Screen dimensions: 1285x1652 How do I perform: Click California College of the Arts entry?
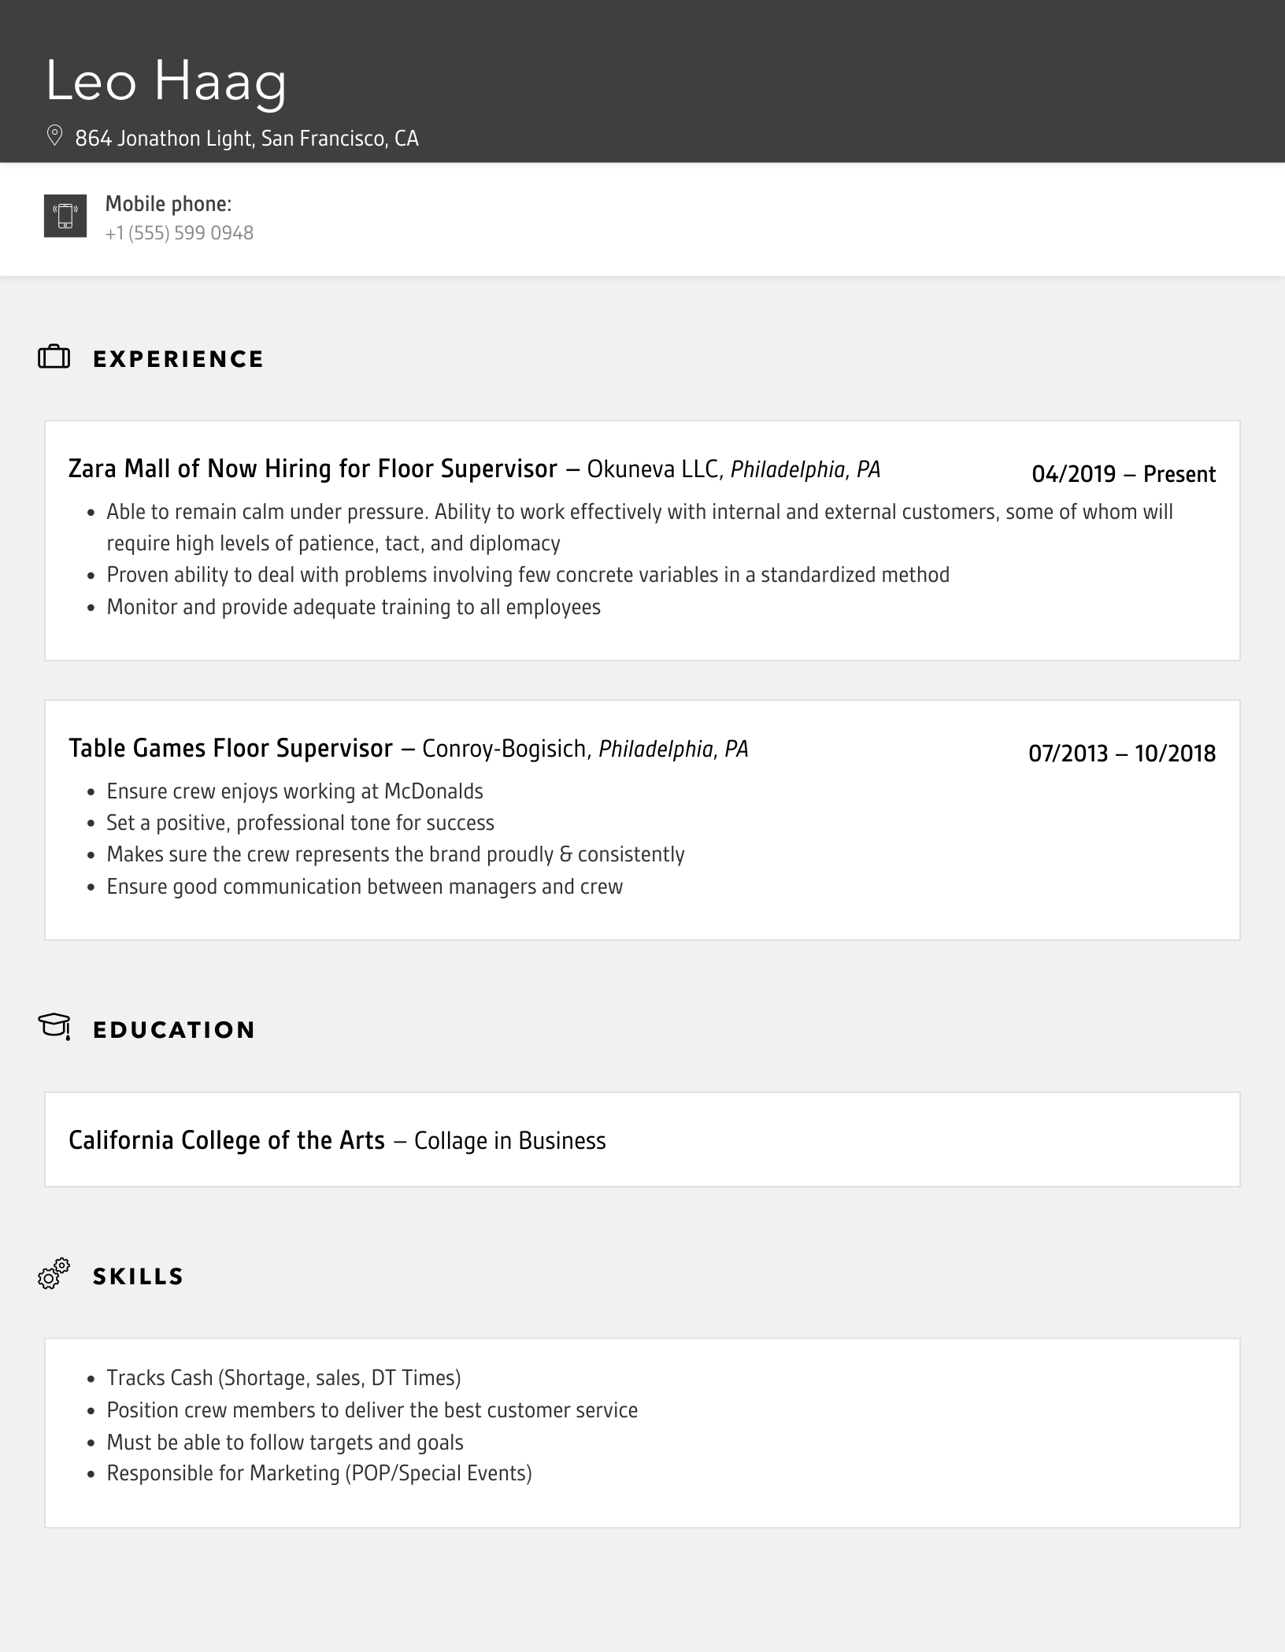click(227, 1140)
